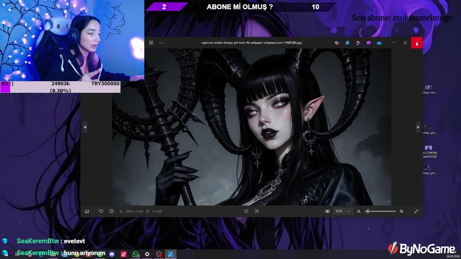461x259 pixels.
Task: Click the visual search scan icon
Action: tap(246, 211)
